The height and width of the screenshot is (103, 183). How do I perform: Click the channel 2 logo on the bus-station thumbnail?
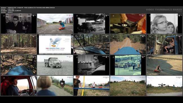pos(113,57)
